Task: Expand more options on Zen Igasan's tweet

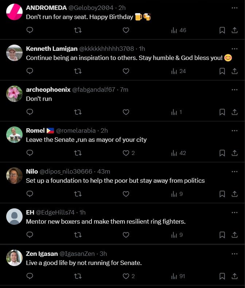Action: click(234, 253)
